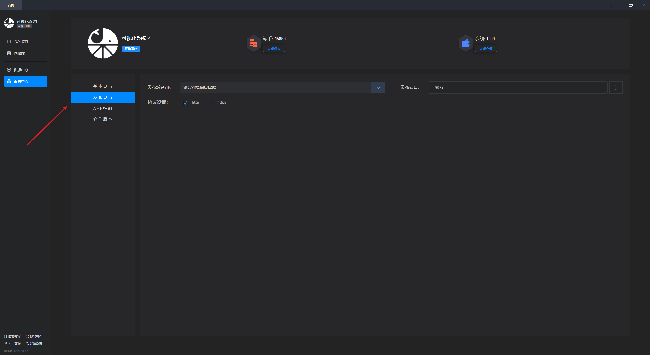Image resolution: width=650 pixels, height=355 pixels.
Task: Open the 回收站 recycle bin
Action: 19,53
